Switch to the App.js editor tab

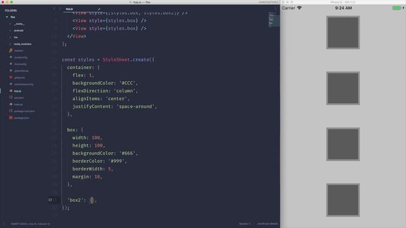[69, 9]
